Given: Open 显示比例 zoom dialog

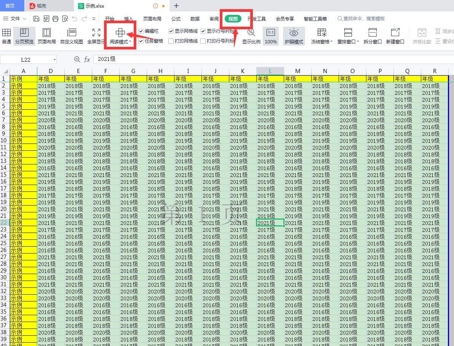Looking at the screenshot, I should point(251,36).
